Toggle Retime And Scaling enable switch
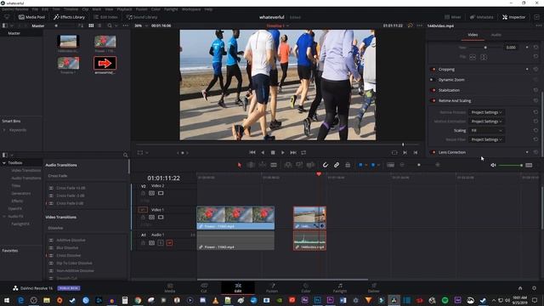 (433, 100)
